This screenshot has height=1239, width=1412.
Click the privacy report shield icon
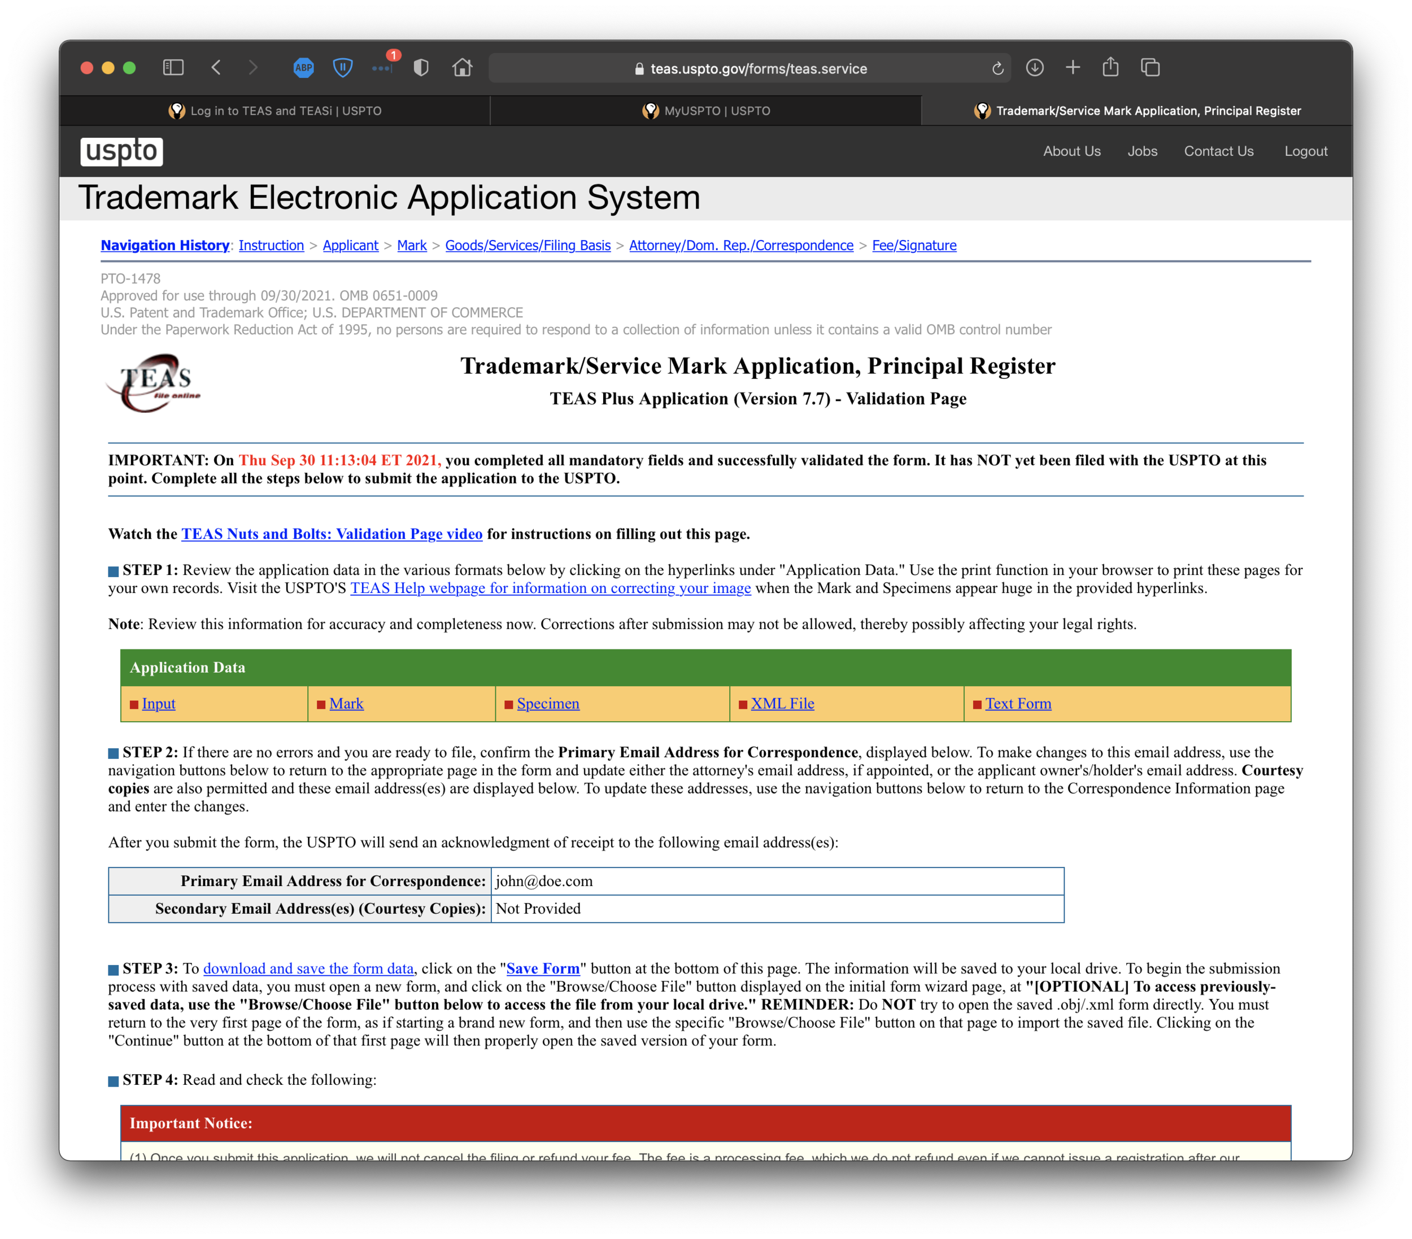[421, 68]
